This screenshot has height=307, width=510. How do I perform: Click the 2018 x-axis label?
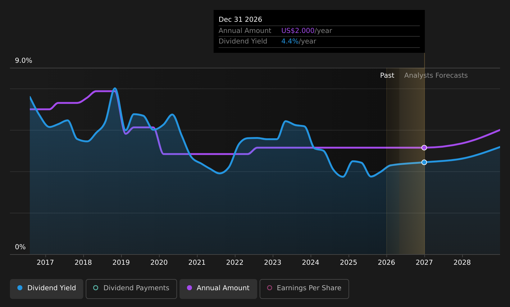click(83, 263)
